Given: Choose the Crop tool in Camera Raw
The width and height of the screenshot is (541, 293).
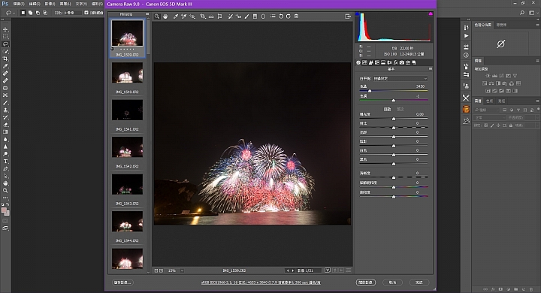Looking at the screenshot, I should tap(203, 17).
